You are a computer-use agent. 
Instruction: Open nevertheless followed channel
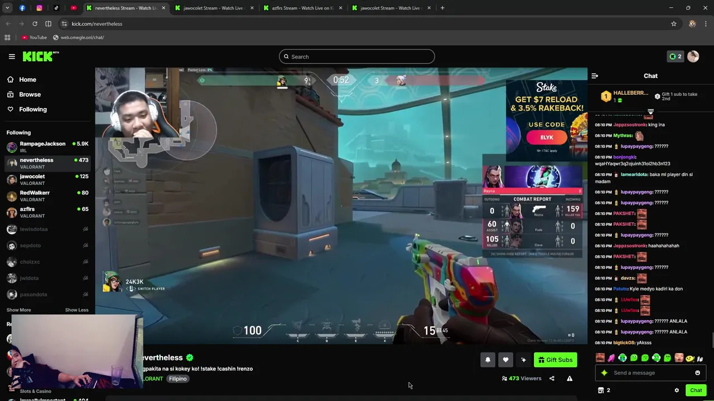(47, 163)
